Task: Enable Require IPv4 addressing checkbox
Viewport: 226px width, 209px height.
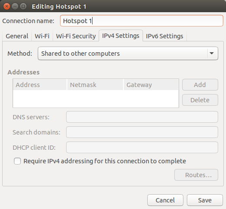Action: [x=17, y=161]
